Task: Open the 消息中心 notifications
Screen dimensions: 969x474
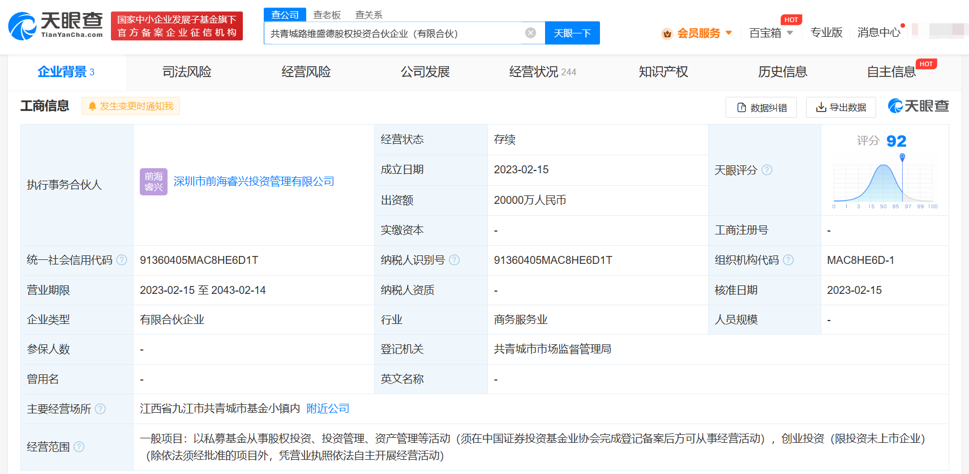Action: [x=878, y=32]
